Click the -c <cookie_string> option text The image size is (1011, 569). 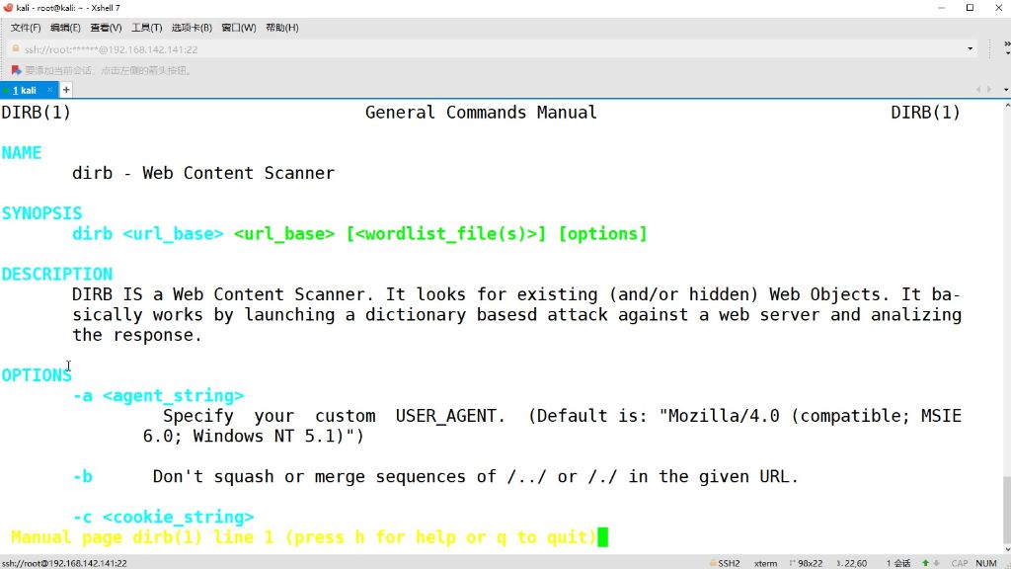pos(163,517)
